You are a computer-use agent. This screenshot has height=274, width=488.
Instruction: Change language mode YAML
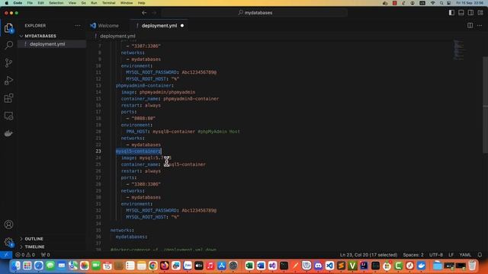point(465,255)
